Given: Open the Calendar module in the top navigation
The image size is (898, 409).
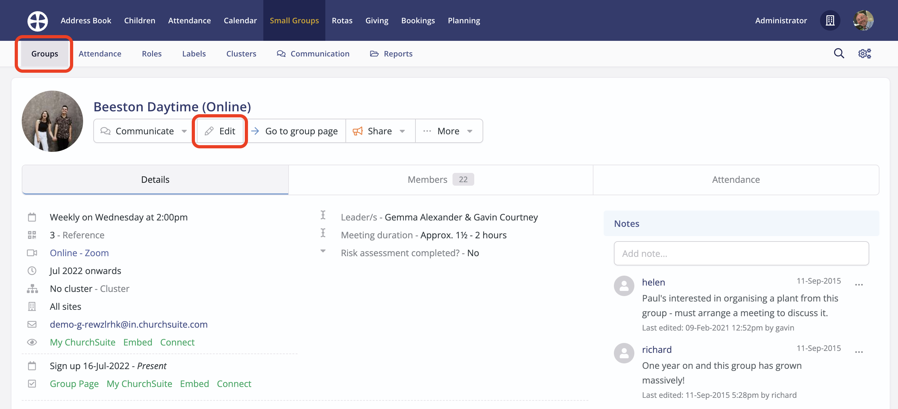Looking at the screenshot, I should 240,20.
